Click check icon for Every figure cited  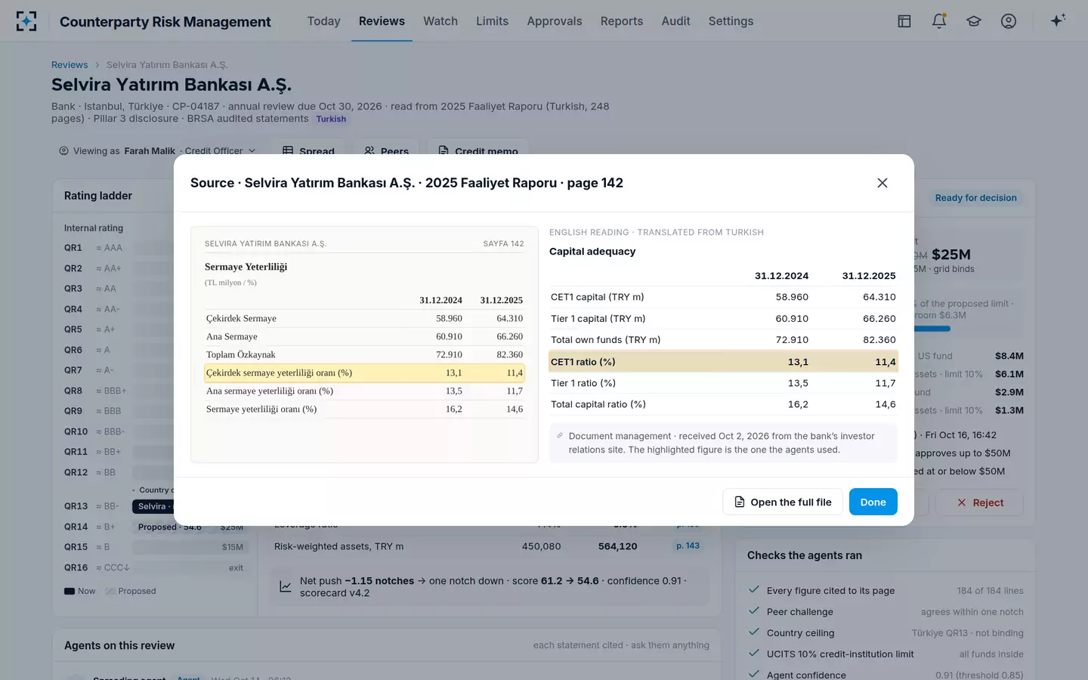[753, 590]
